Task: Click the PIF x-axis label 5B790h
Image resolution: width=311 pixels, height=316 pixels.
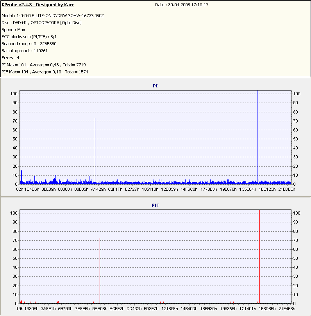Action: [x=65, y=309]
